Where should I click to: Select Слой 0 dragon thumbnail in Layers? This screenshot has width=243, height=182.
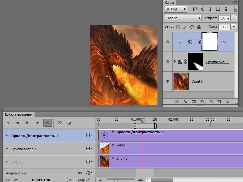(181, 81)
